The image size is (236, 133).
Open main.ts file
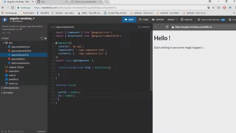[12, 75]
